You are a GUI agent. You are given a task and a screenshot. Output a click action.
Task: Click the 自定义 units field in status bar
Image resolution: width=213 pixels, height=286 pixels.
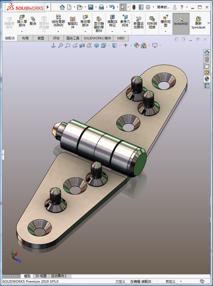pyautogui.click(x=170, y=281)
